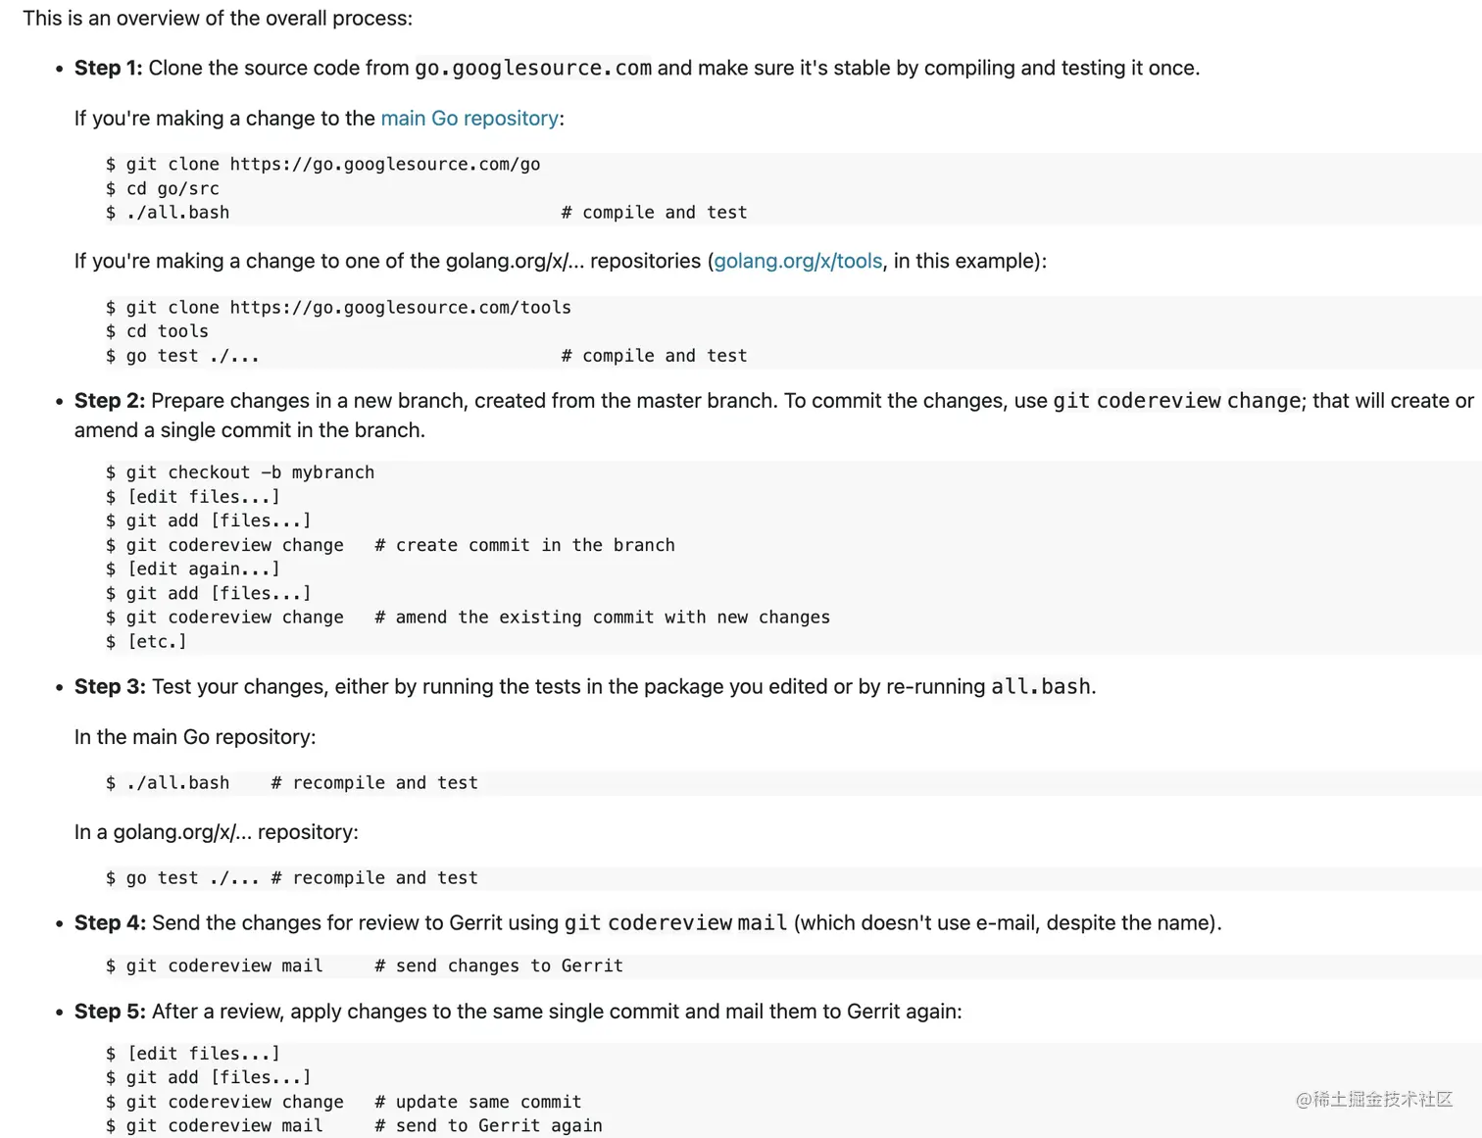Screen dimensions: 1482x1138
Task: Click the go.googlesource.com inline code text
Action: [x=533, y=69]
